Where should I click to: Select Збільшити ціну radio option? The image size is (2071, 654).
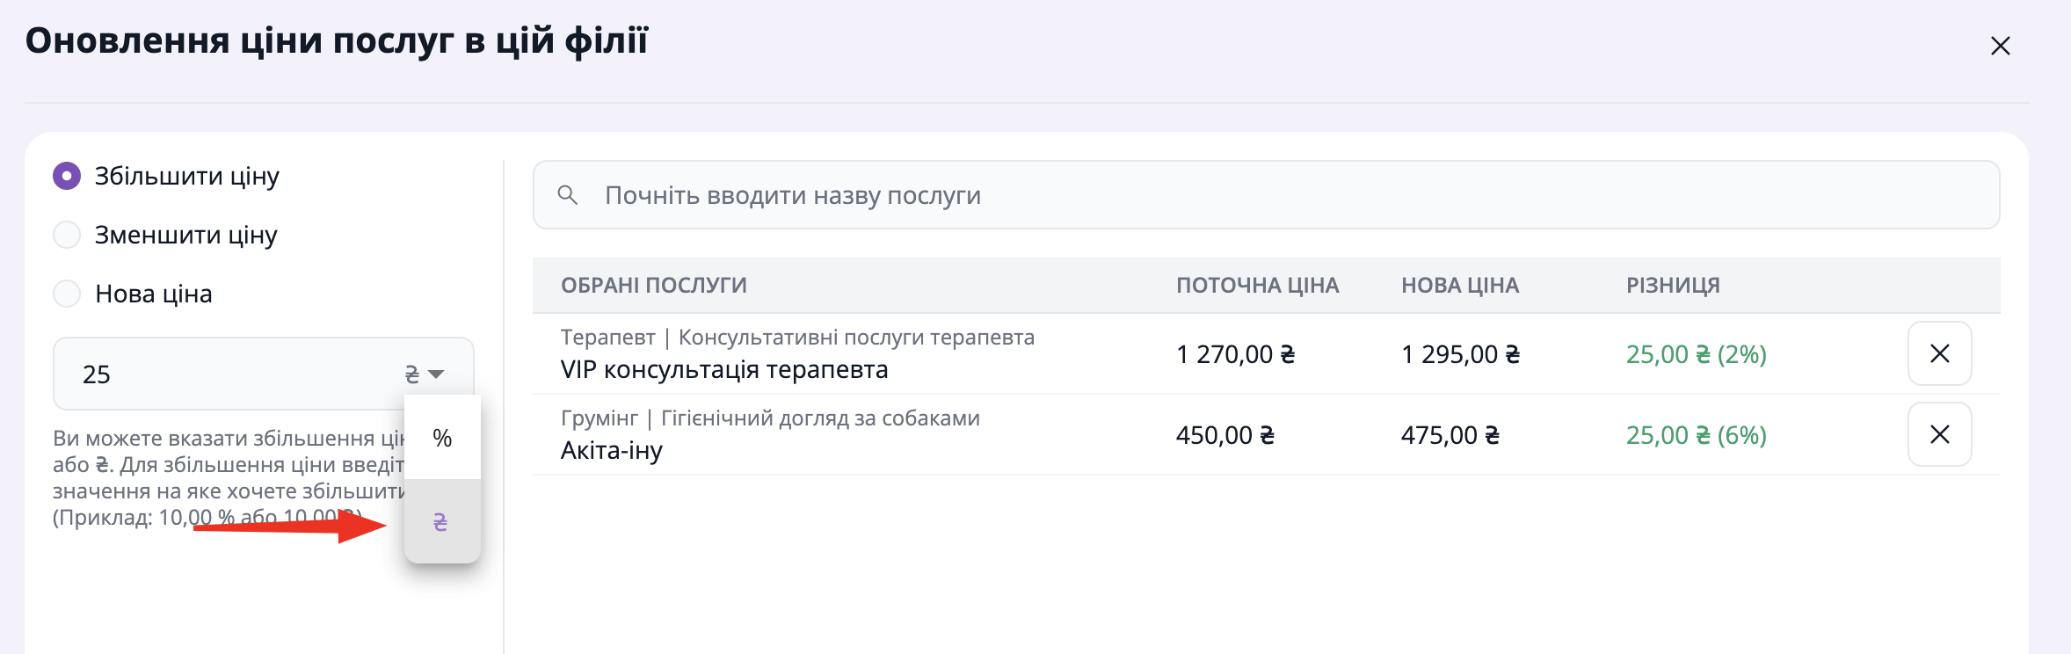tap(67, 176)
